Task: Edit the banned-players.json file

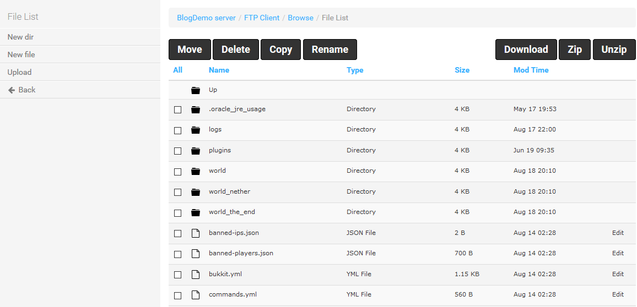Action: click(x=618, y=253)
